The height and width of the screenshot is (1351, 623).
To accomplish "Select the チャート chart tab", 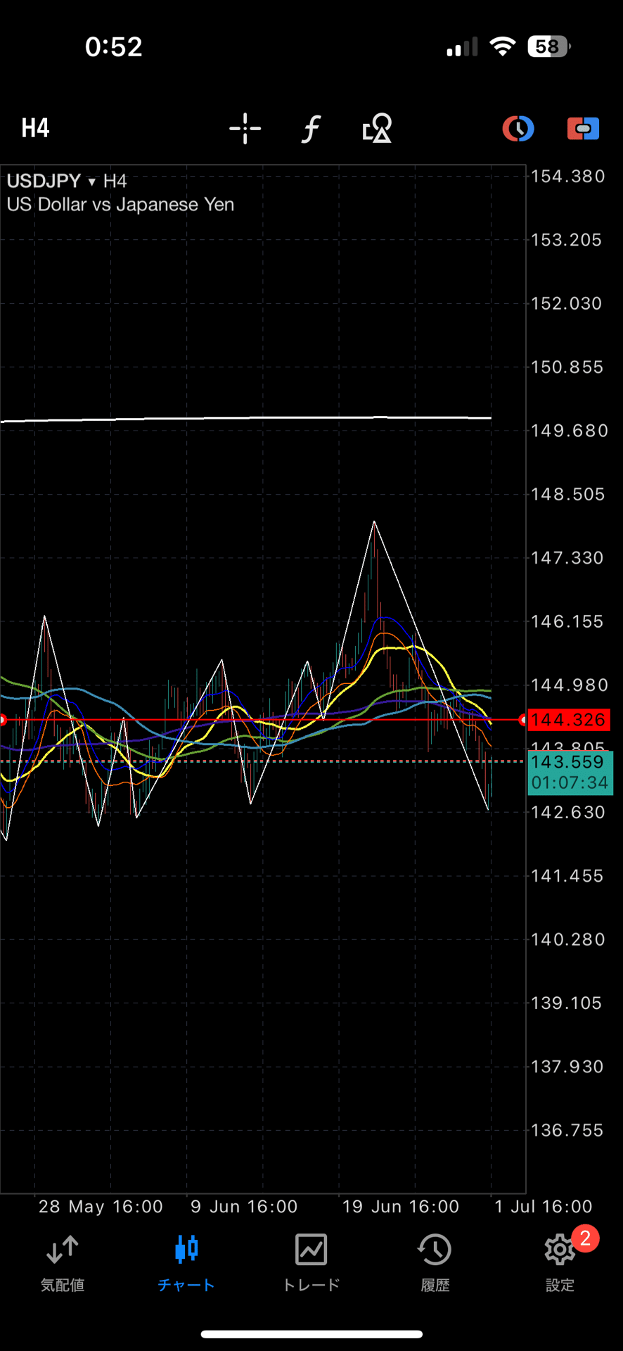I will [186, 1264].
